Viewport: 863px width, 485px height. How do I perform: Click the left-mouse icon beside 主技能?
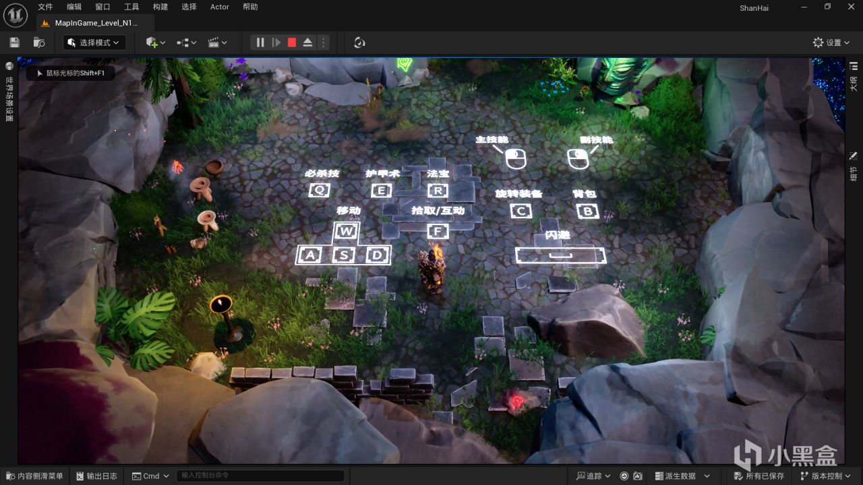point(516,159)
